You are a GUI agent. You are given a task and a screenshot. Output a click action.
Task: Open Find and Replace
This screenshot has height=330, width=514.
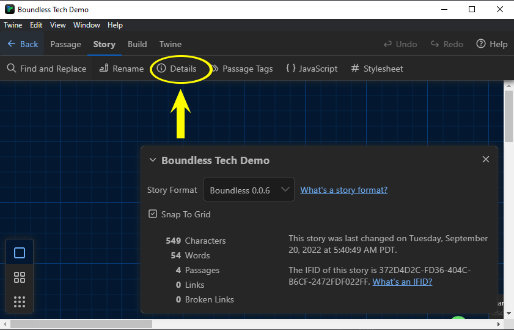pos(46,69)
